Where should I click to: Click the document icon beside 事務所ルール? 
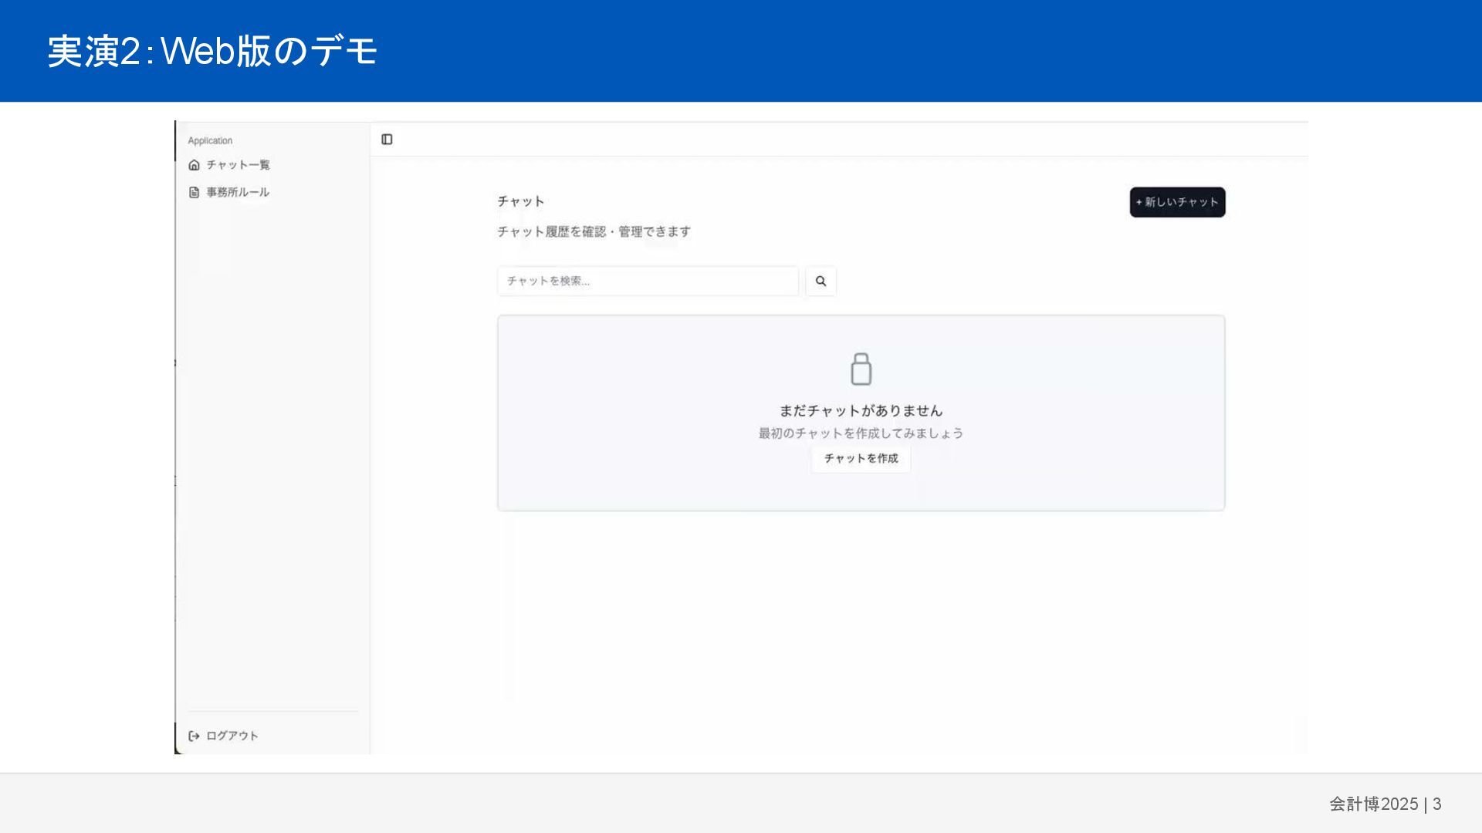pyautogui.click(x=194, y=192)
